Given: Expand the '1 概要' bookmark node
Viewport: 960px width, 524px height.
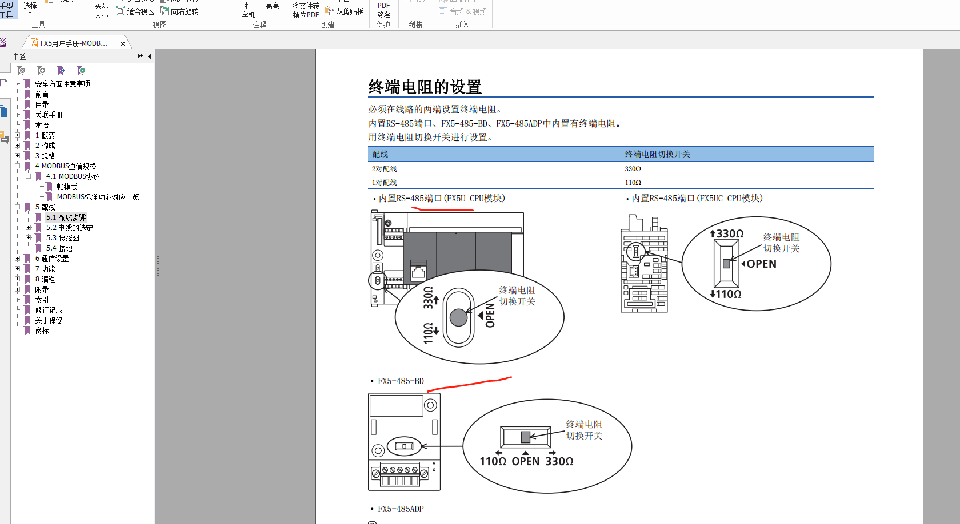Looking at the screenshot, I should tap(17, 135).
